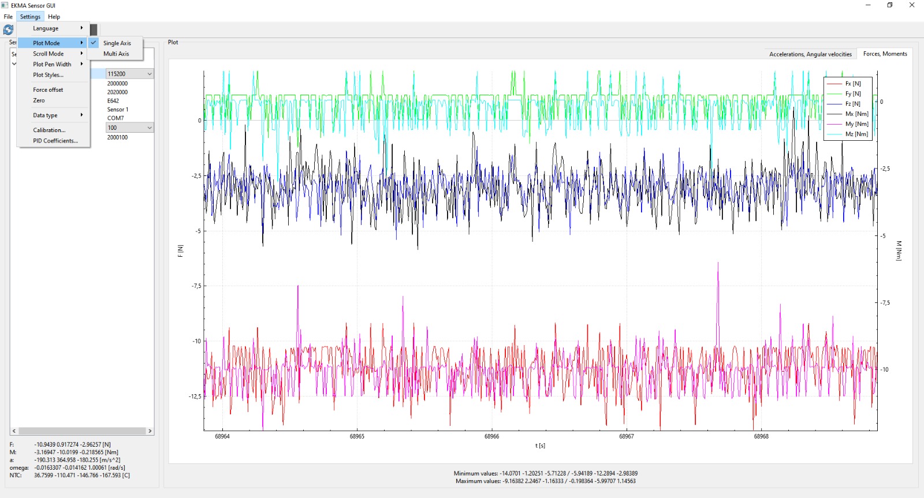Choose PID Coefficients... from Settings menu
The width and height of the screenshot is (924, 498).
click(x=55, y=141)
